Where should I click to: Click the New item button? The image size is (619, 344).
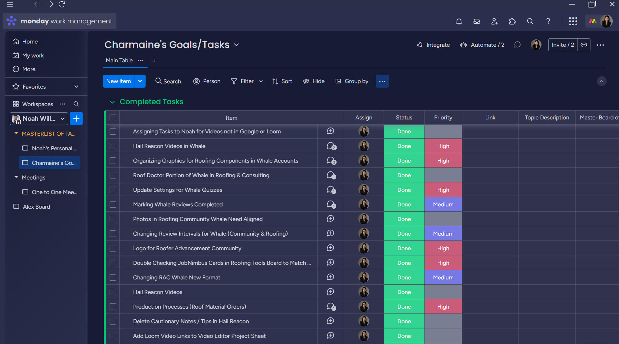[119, 81]
